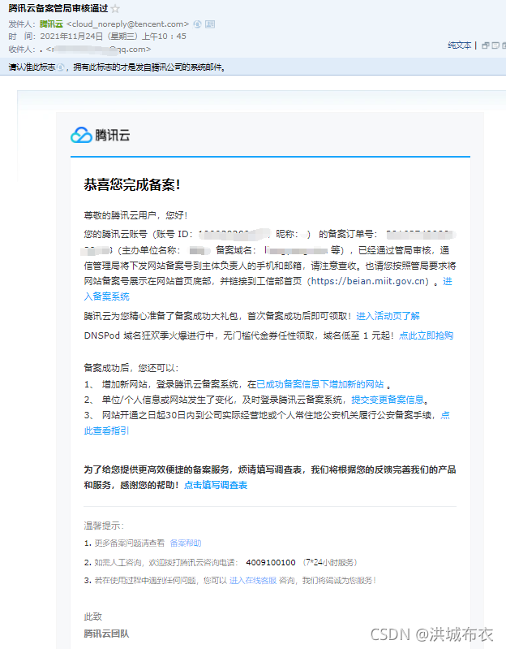The height and width of the screenshot is (649, 506).
Task: Click the 备案成功后，您还可以 line
Action: pos(131,368)
